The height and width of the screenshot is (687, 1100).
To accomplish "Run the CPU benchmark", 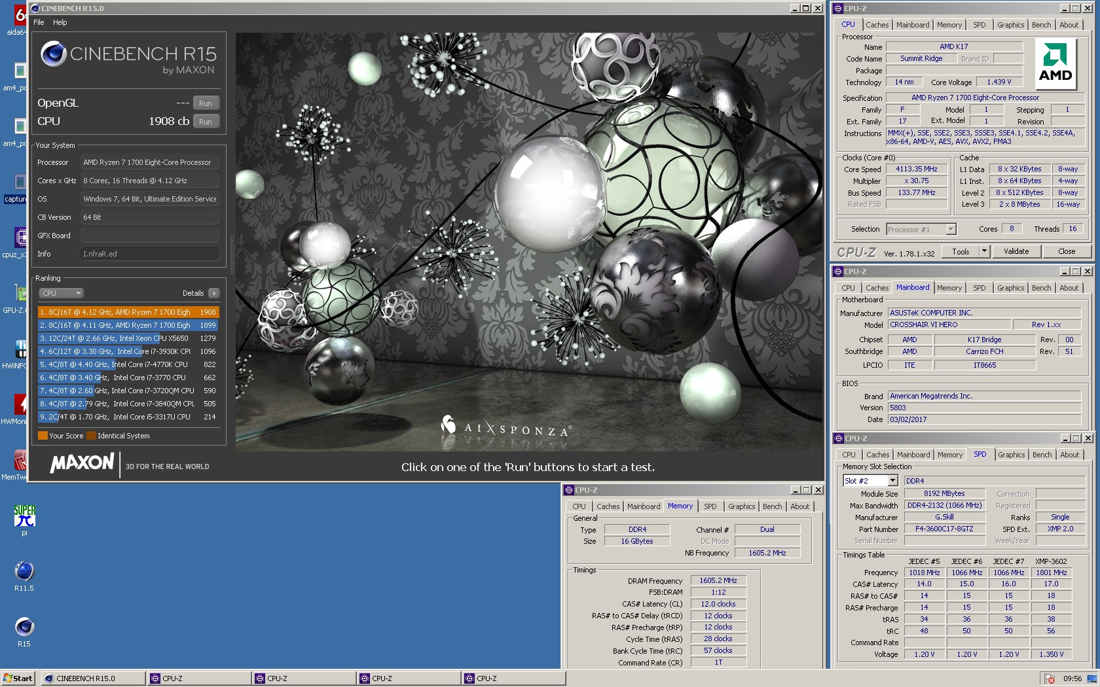I will click(x=206, y=122).
